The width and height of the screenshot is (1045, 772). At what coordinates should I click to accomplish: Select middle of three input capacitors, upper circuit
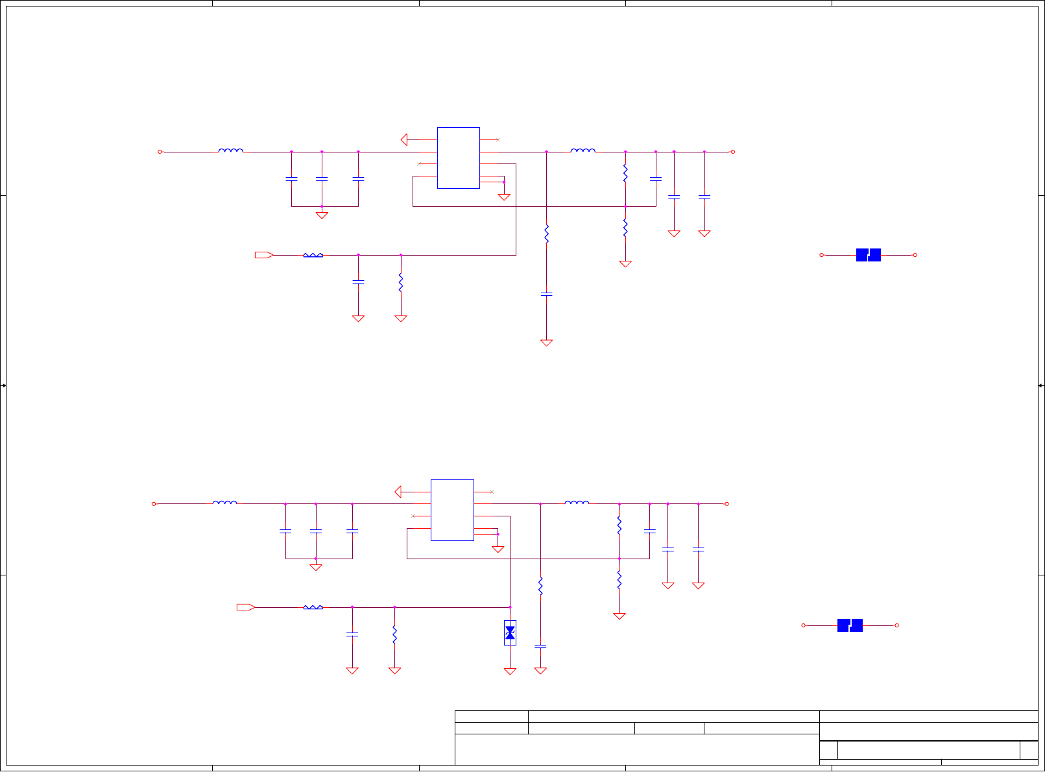(322, 178)
